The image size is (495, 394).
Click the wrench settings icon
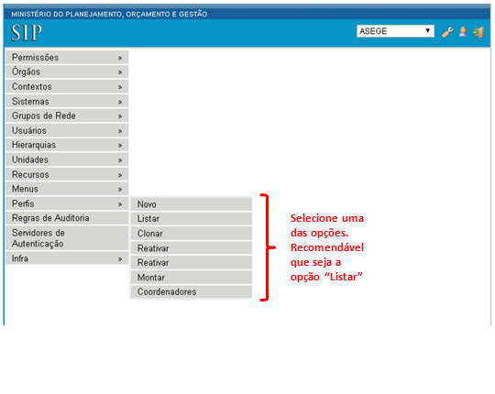coord(447,32)
